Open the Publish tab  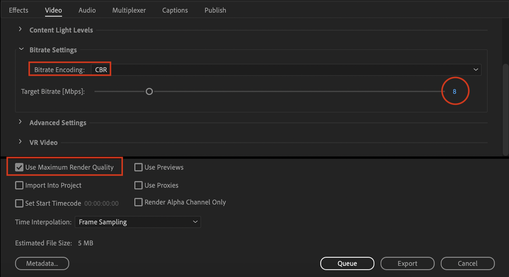215,10
